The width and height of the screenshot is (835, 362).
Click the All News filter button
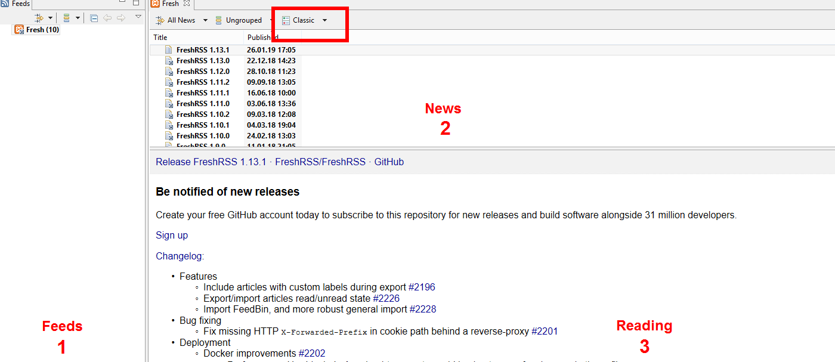(176, 20)
